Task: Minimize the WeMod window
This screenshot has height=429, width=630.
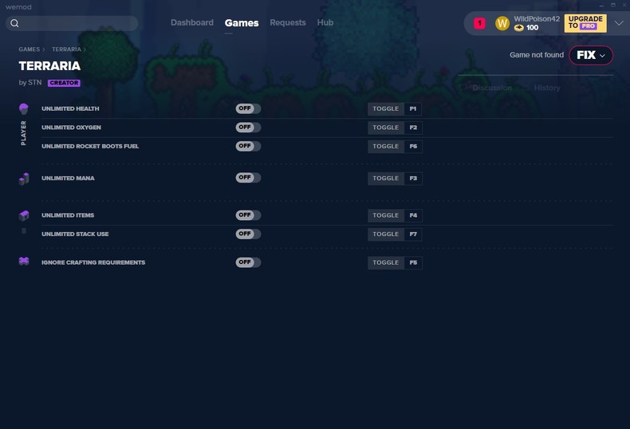Action: pyautogui.click(x=601, y=6)
